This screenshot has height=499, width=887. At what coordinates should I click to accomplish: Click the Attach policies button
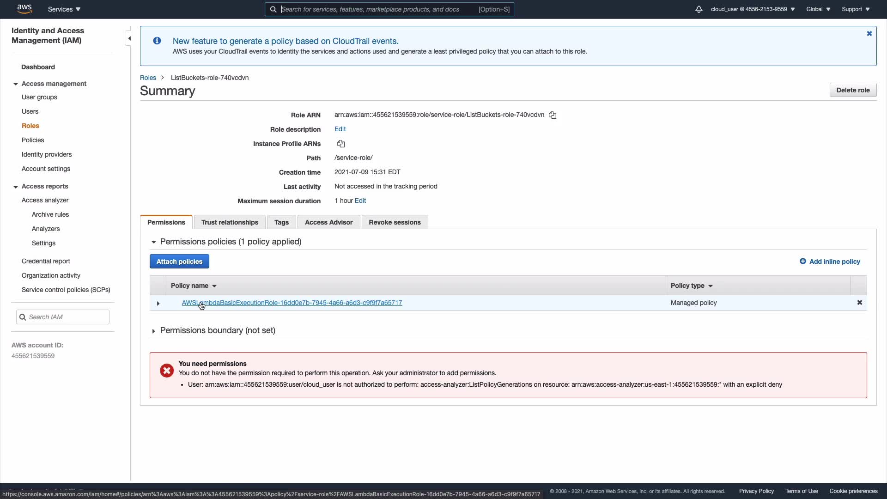point(179,262)
